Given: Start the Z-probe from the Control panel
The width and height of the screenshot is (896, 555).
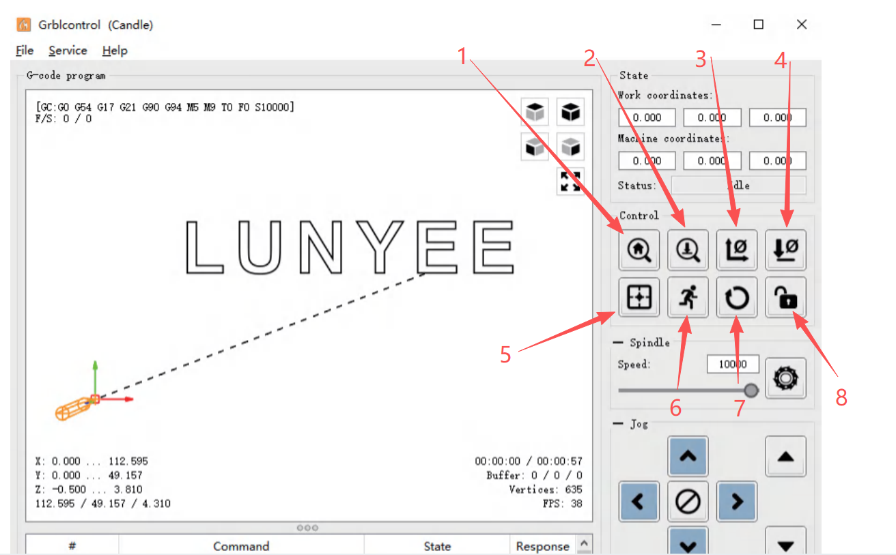Looking at the screenshot, I should (688, 250).
